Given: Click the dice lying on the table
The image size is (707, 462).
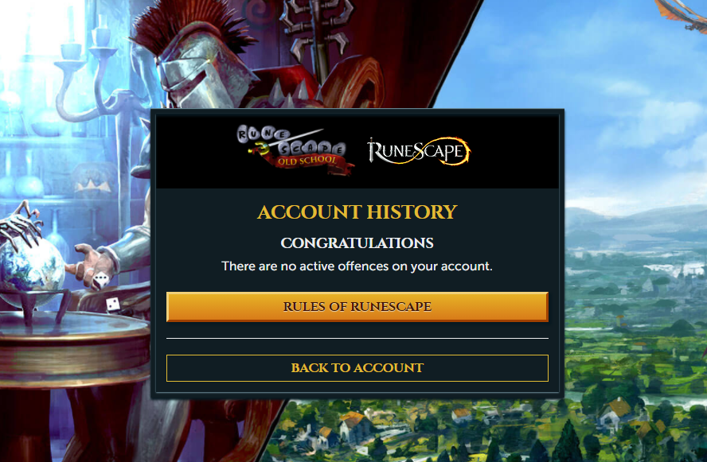Looking at the screenshot, I should click(113, 305).
